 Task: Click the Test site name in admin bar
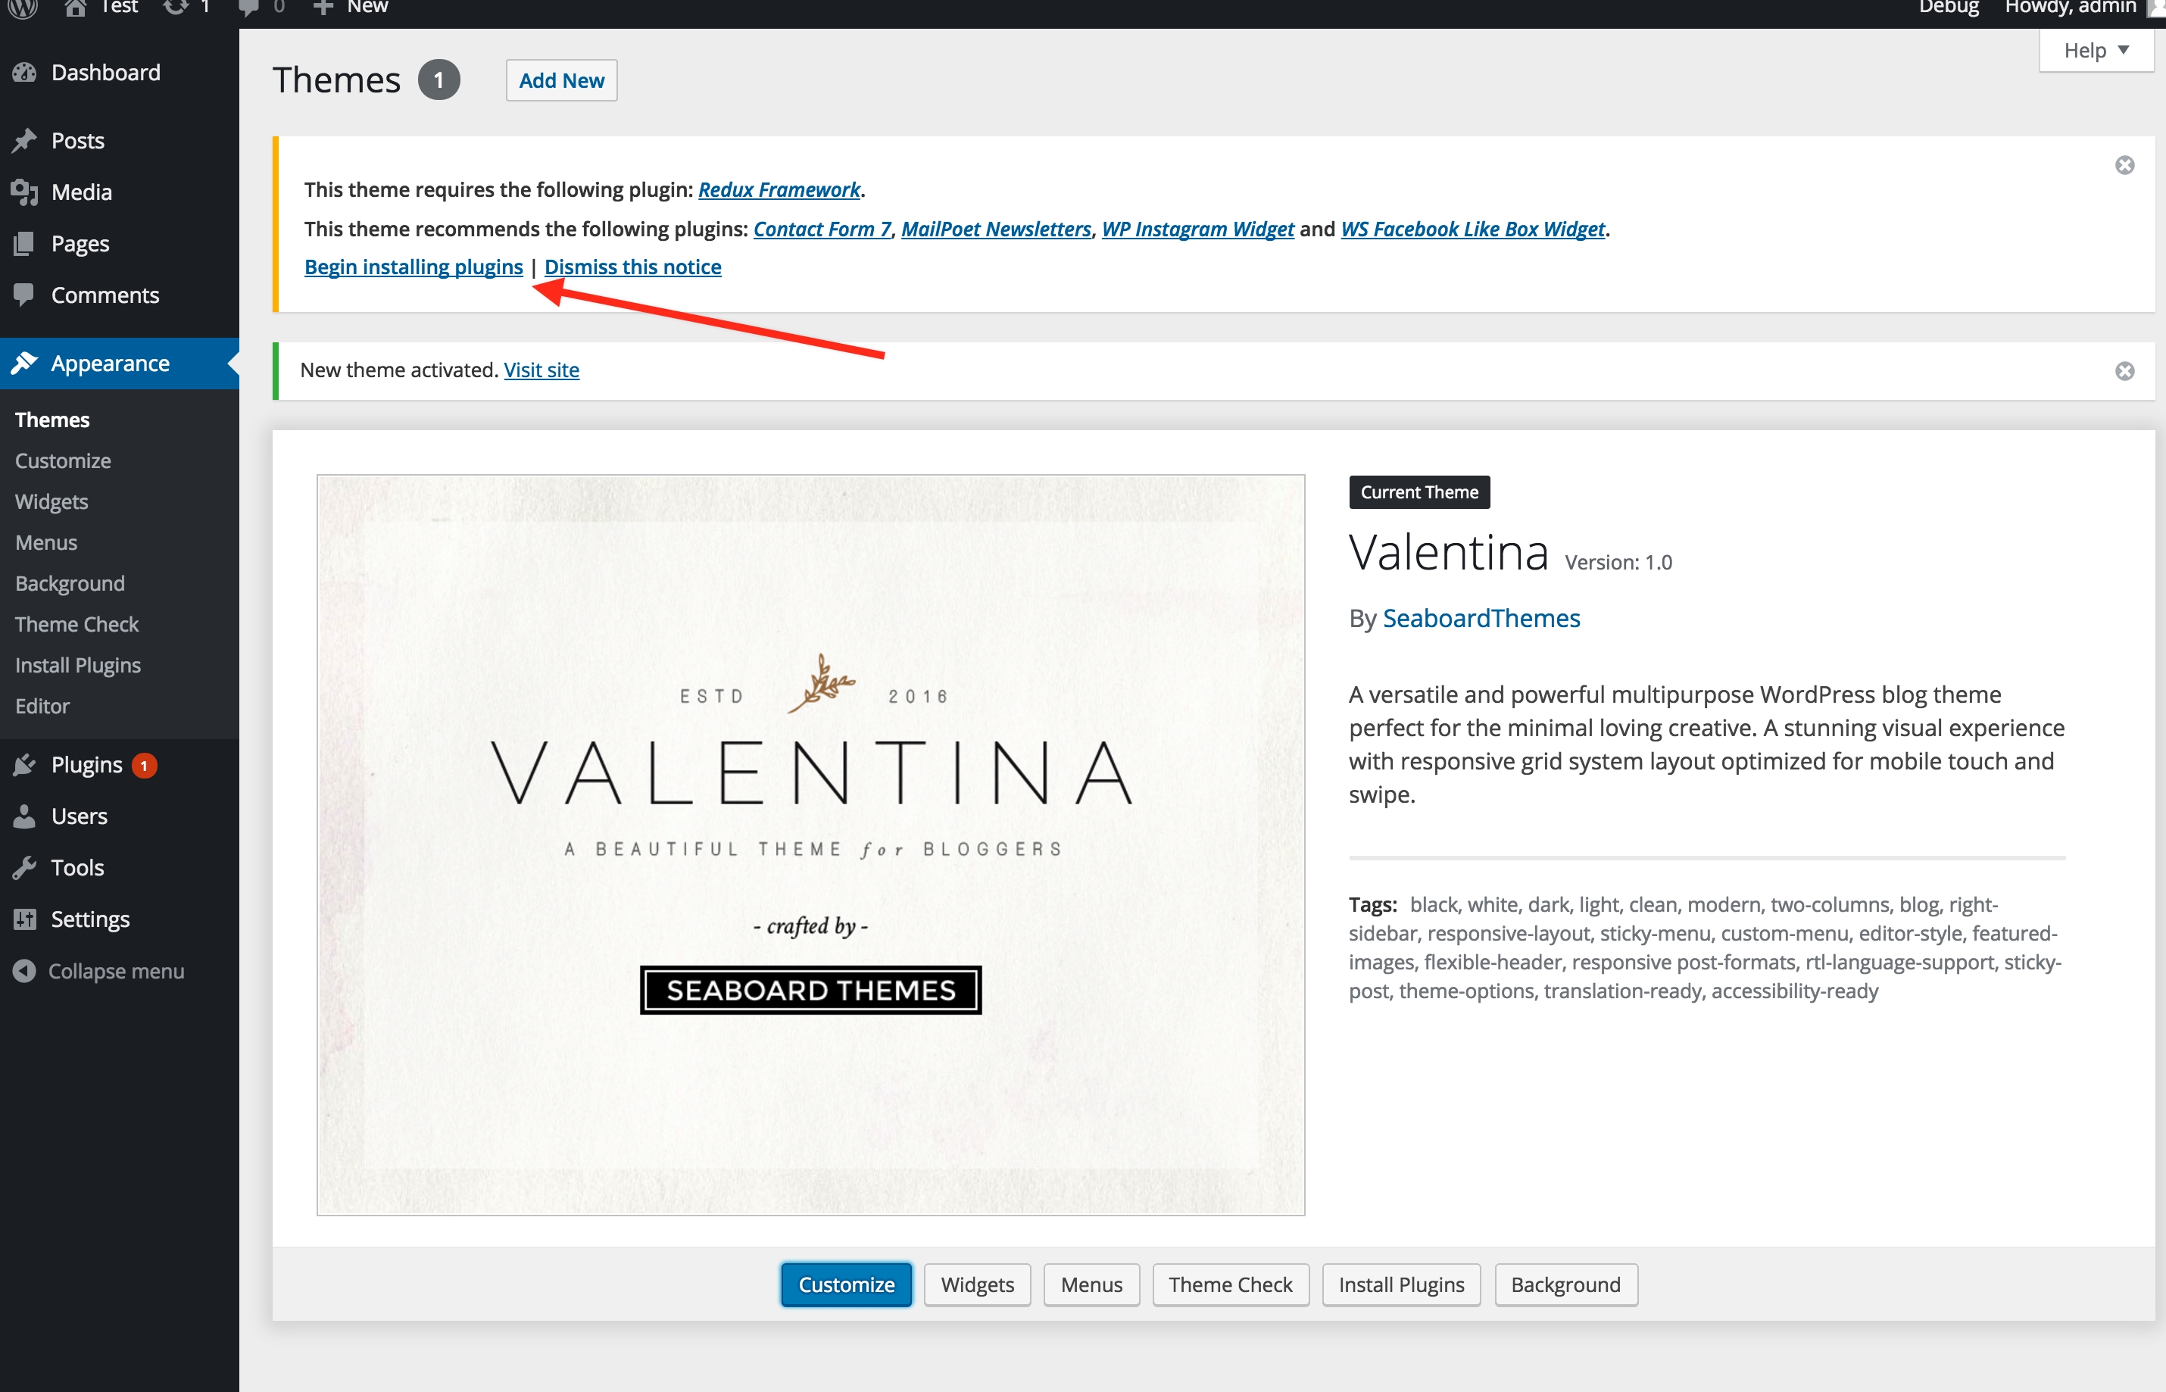pos(119,8)
